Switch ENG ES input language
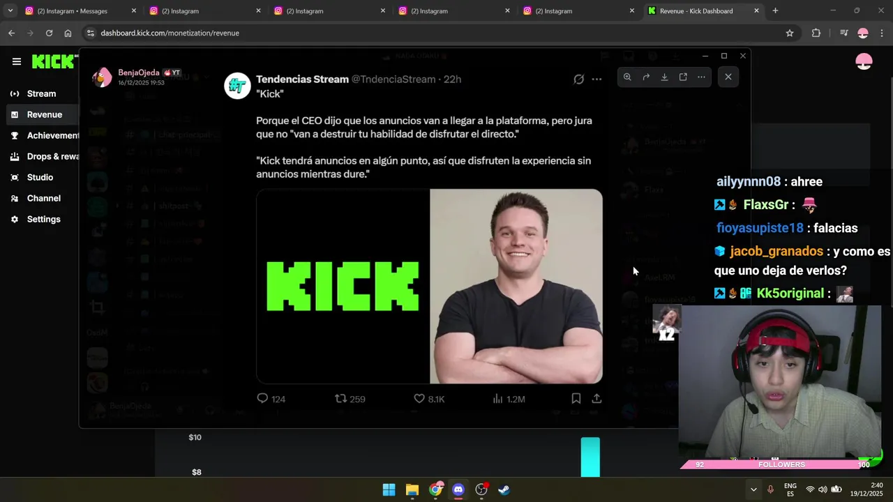 [790, 489]
